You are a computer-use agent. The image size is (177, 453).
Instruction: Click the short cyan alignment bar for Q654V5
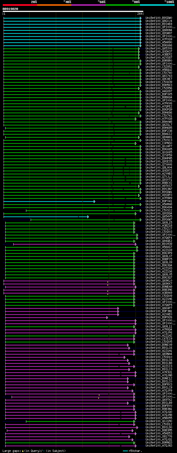pyautogui.click(x=46, y=217)
